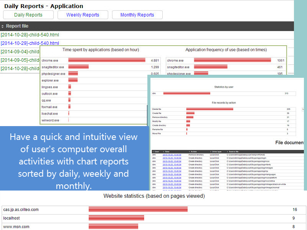Switch to the Weekly Reports tab

pos(83,15)
